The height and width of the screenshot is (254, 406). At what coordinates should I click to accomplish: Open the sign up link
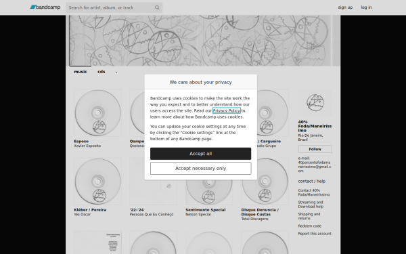tap(345, 7)
